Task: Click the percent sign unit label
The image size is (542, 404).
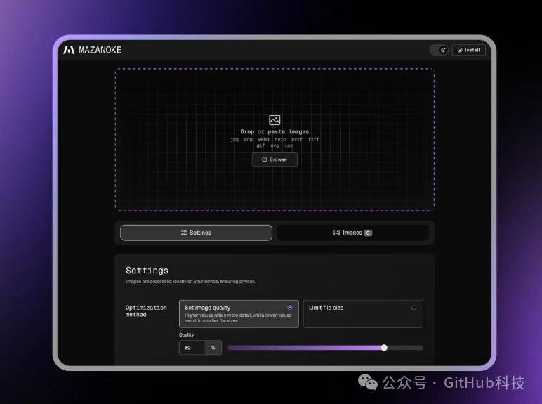Action: (x=213, y=348)
